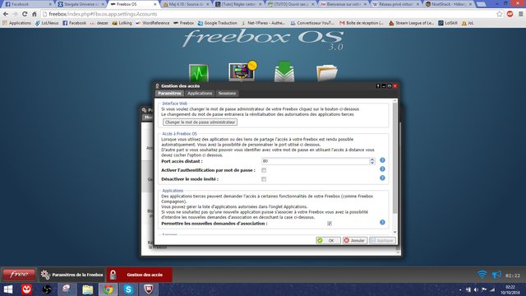Show help for nouvelles demandes d'association
This screenshot has height=296, width=526.
click(x=382, y=222)
